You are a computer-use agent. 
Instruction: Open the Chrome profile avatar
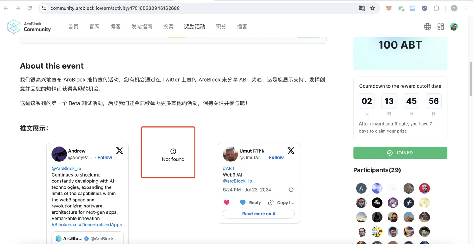click(454, 8)
